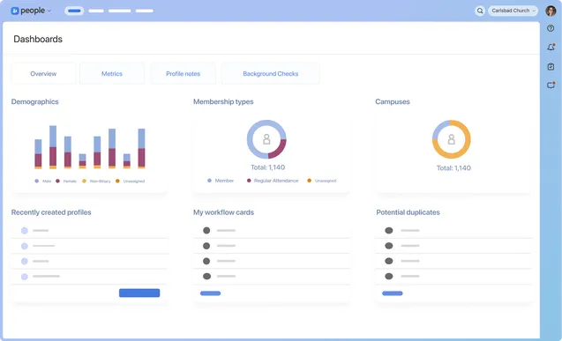562x341 pixels.
Task: Open the first Potential duplicates row icon
Action: pos(389,231)
